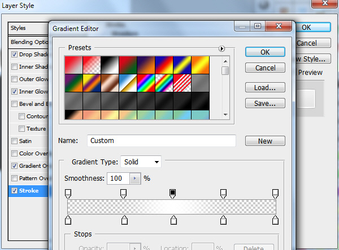This screenshot has width=339, height=250.
Task: Choose the transparent red stripes preset
Action: pos(182,83)
